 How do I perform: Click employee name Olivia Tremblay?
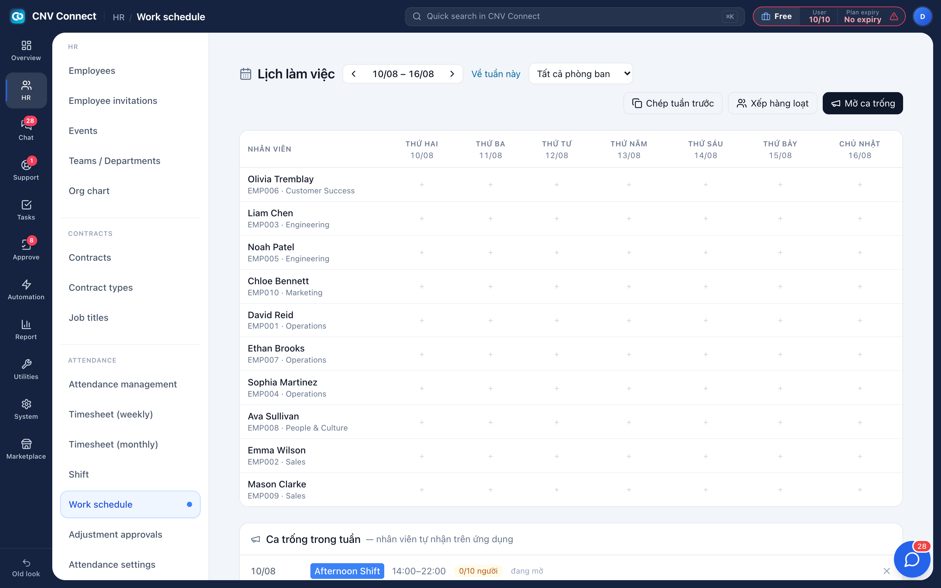pyautogui.click(x=281, y=179)
